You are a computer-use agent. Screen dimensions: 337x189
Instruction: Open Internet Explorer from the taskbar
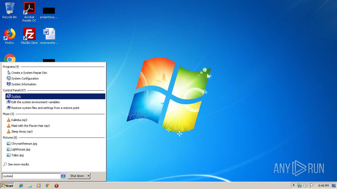tap(21, 186)
